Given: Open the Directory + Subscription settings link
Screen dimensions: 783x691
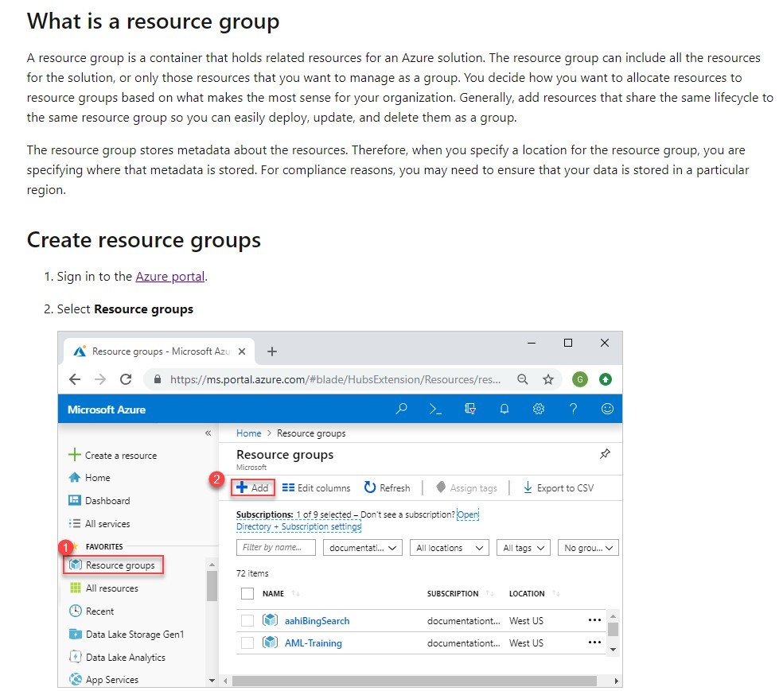Looking at the screenshot, I should pos(298,526).
